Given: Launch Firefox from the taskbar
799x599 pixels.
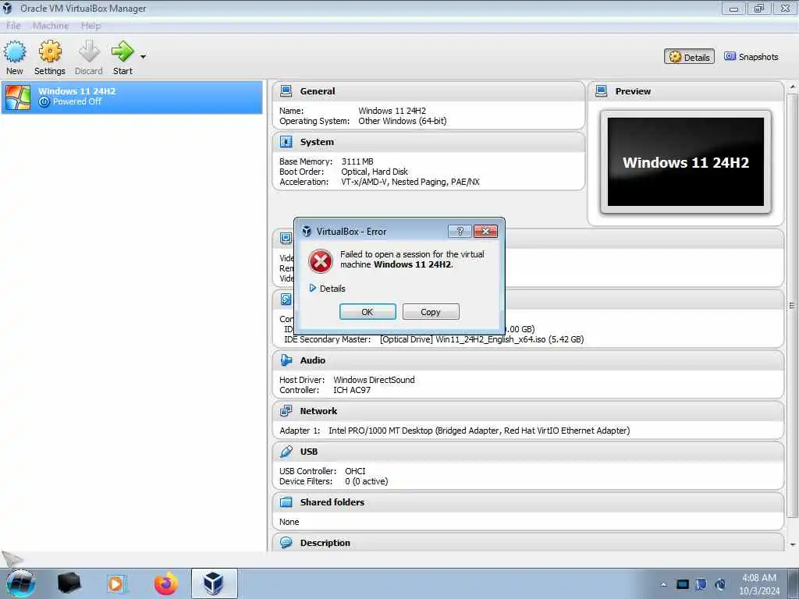Looking at the screenshot, I should click(x=166, y=583).
